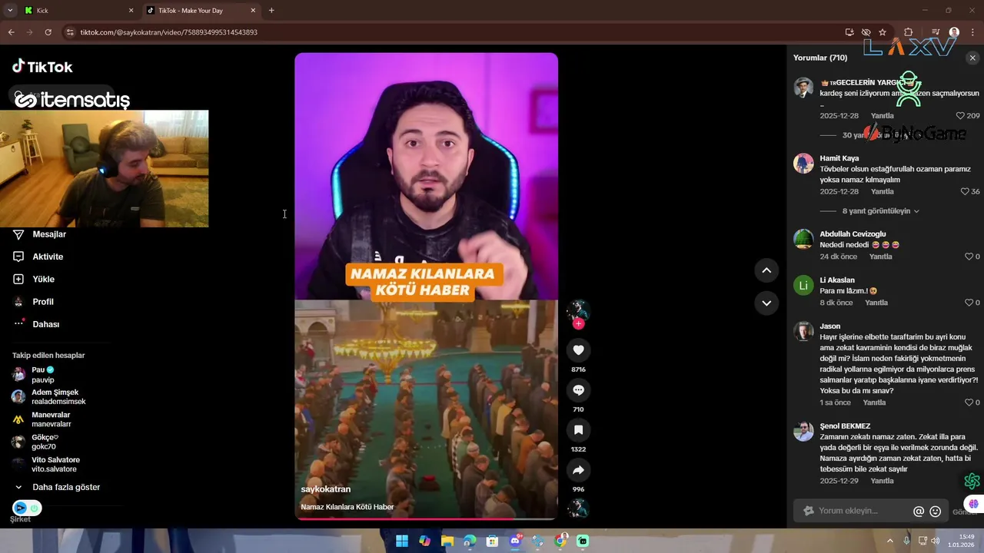Image resolution: width=984 pixels, height=553 pixels.
Task: Like Abdullah Cevizoglu's comment
Action: pyautogui.click(x=969, y=257)
